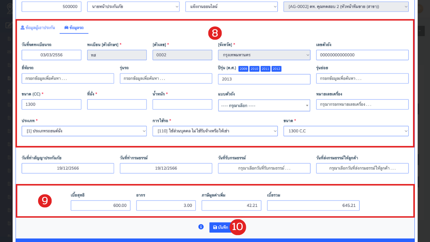
Task: Click the 500000 amount field
Action: [51, 7]
